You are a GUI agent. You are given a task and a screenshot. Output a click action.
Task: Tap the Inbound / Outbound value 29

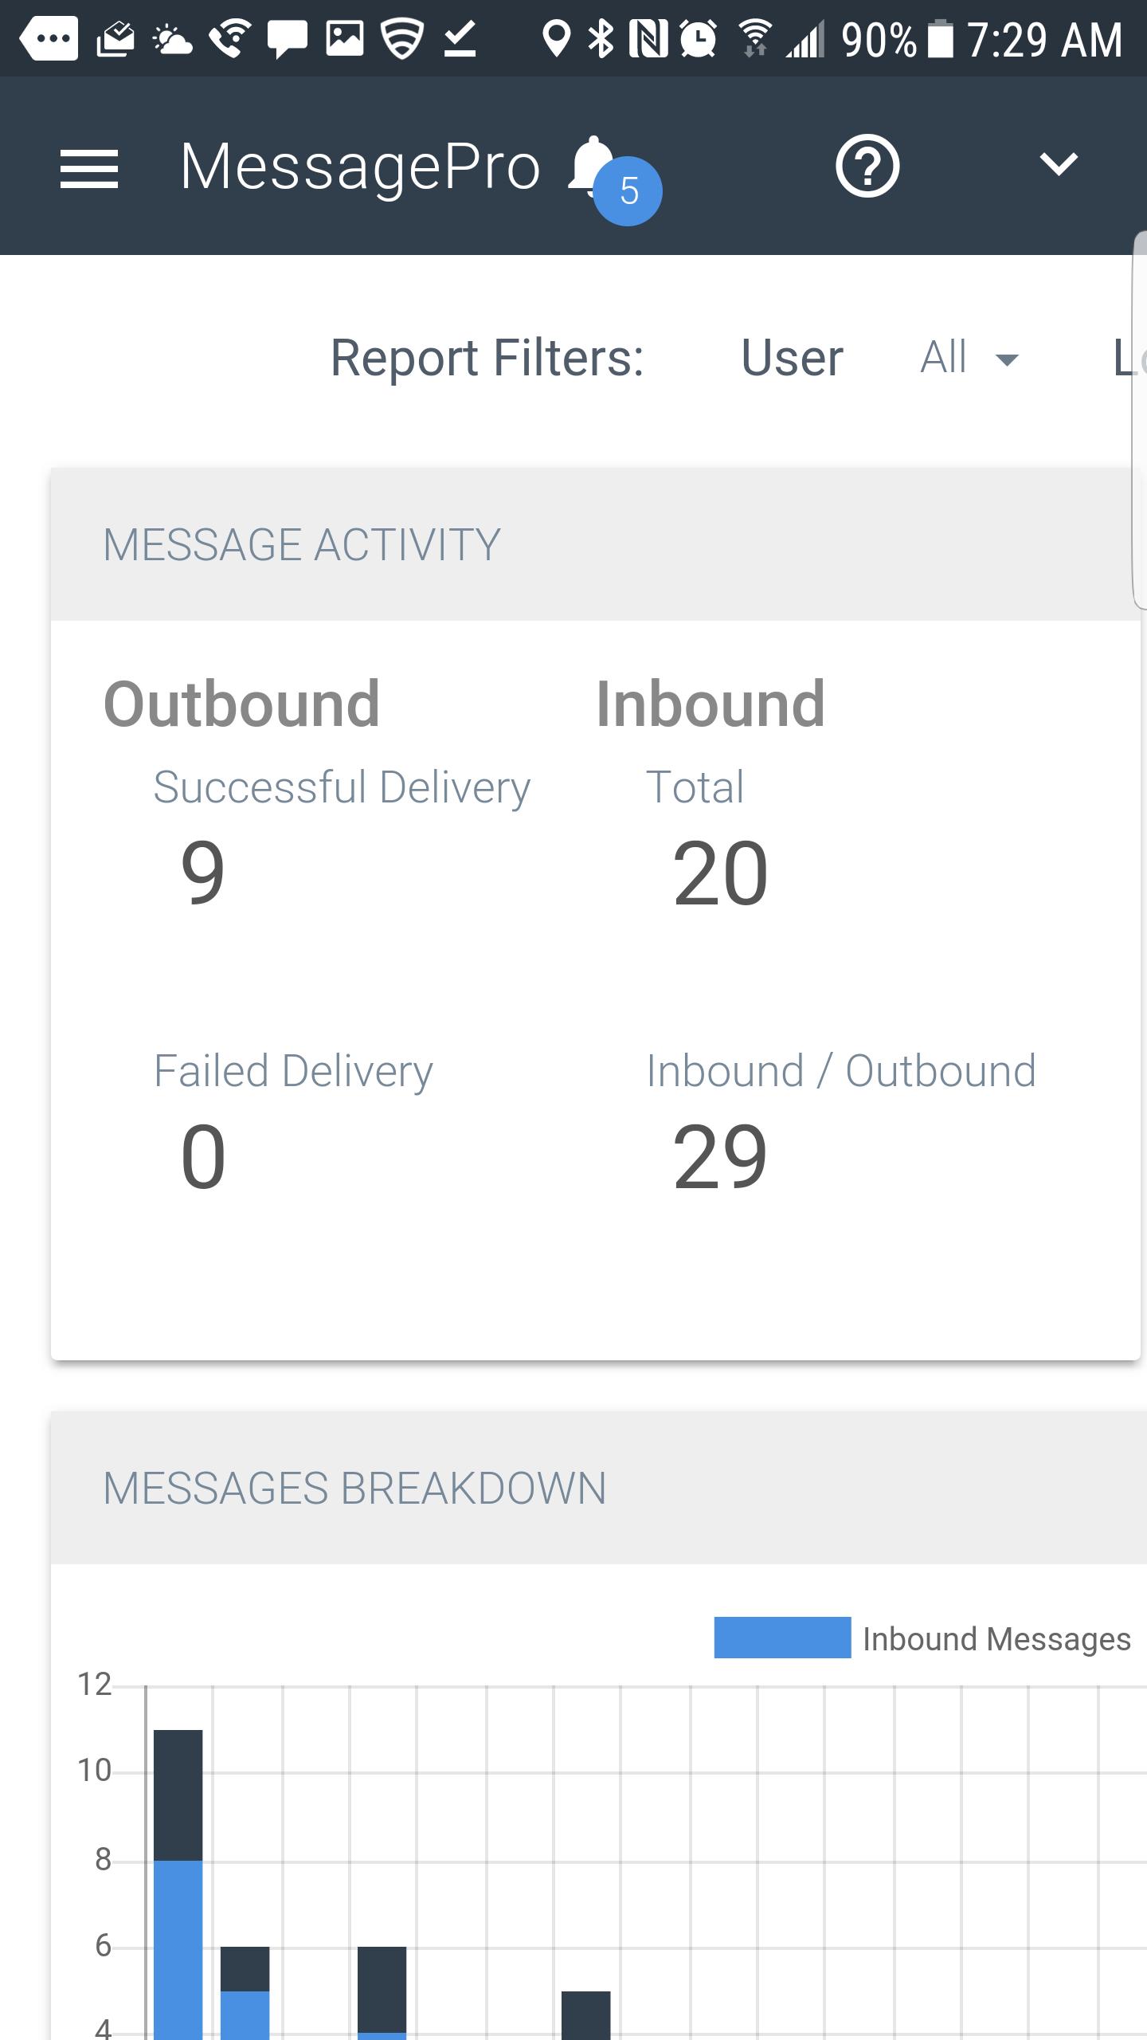click(x=720, y=1157)
